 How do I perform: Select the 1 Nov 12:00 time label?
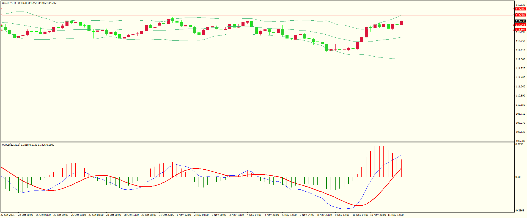pos(184,215)
